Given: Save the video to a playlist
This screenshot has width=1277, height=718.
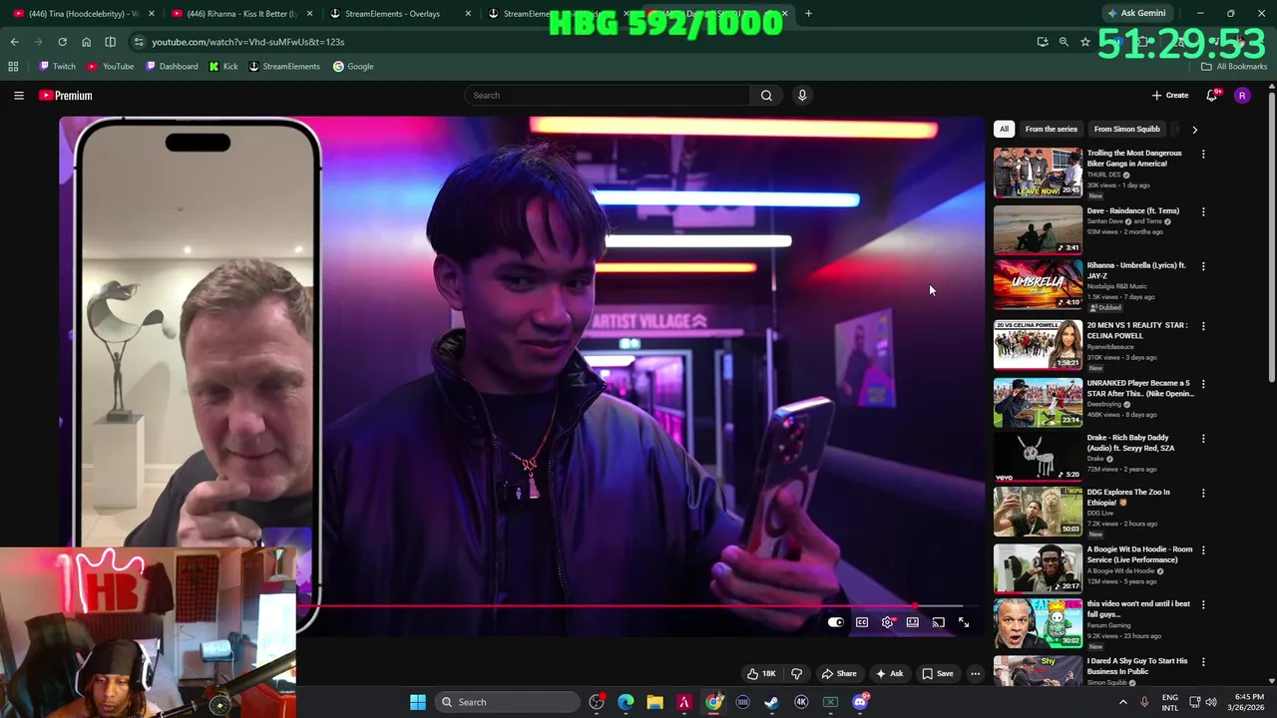Looking at the screenshot, I should point(937,674).
